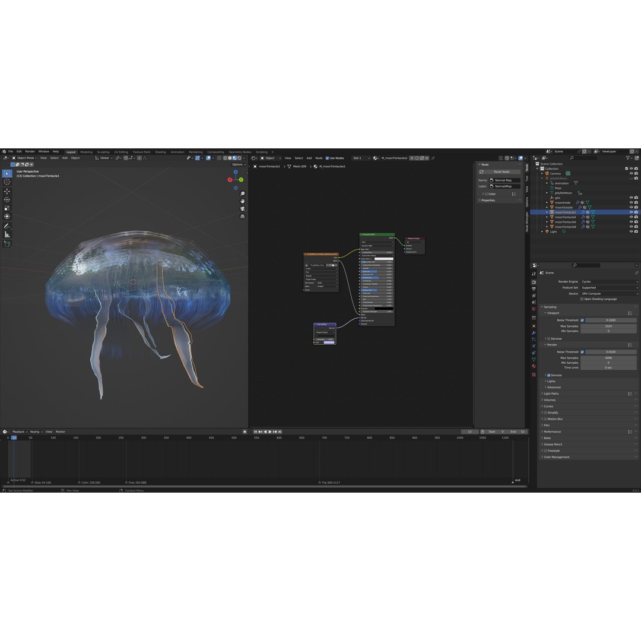The width and height of the screenshot is (641, 641).
Task: Open the Render properties tab icon
Action: point(534,282)
